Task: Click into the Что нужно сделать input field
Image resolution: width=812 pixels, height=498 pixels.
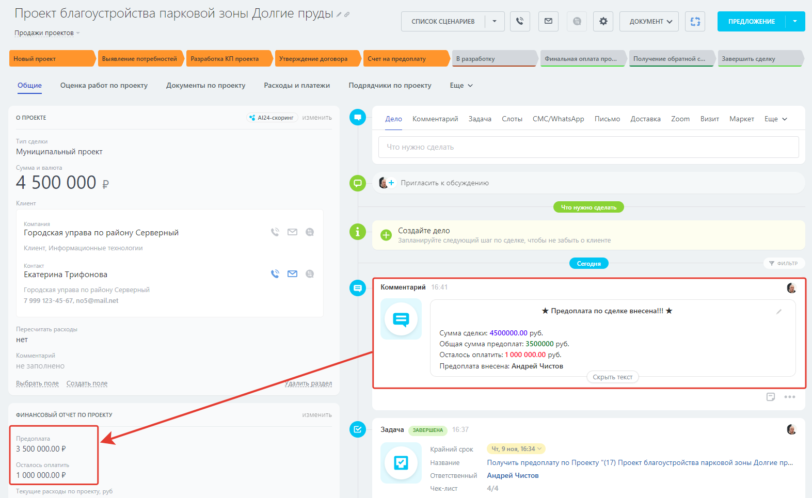Action: click(x=588, y=147)
